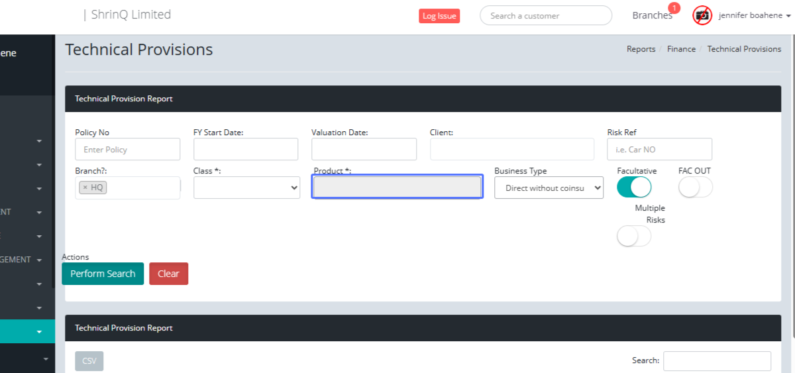The image size is (795, 373).
Task: Open the Branches menu in header
Action: [x=651, y=16]
